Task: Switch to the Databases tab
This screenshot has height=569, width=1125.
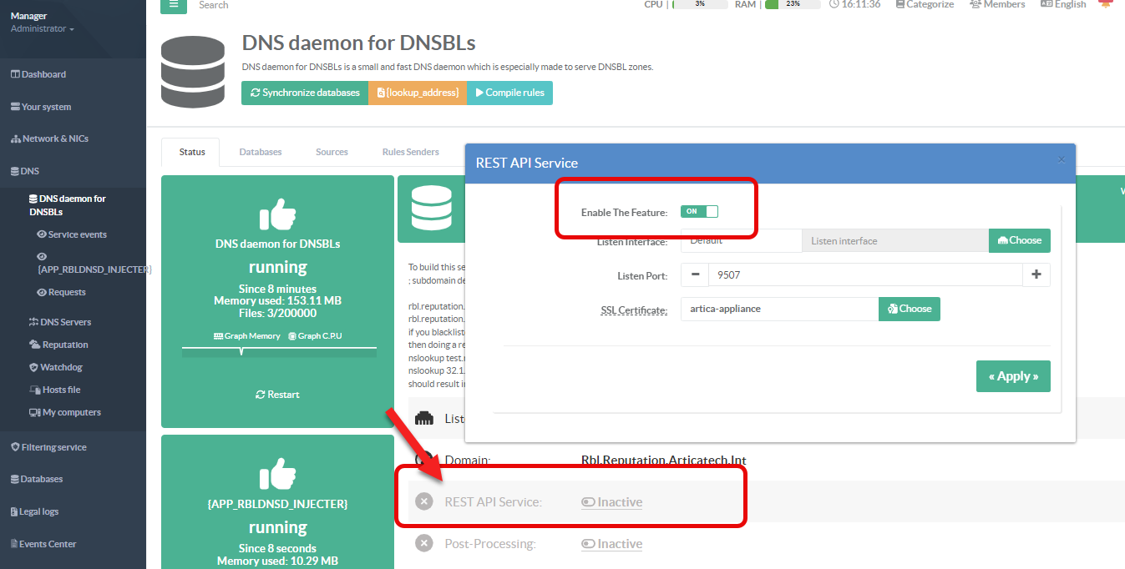Action: tap(261, 152)
